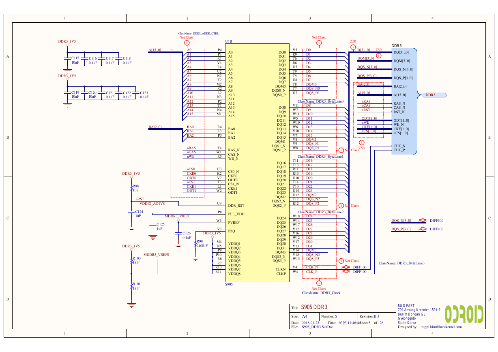Select the U1B designator label

pos(229,41)
